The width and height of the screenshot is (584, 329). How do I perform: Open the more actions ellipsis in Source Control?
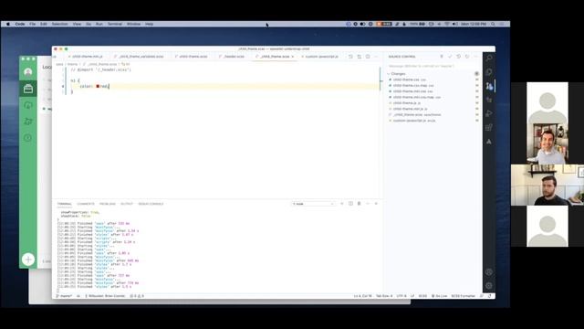click(x=475, y=57)
